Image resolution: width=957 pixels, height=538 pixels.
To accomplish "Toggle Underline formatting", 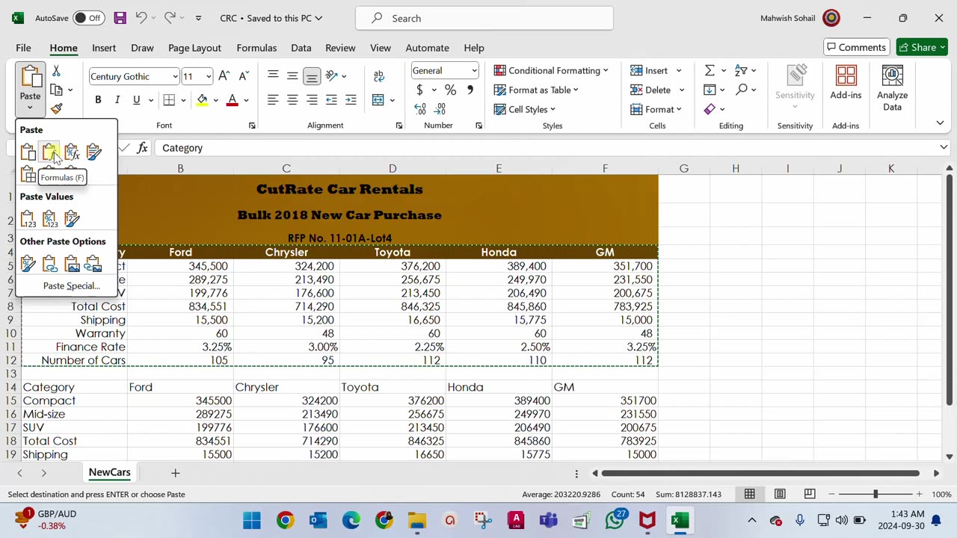I will pyautogui.click(x=136, y=100).
